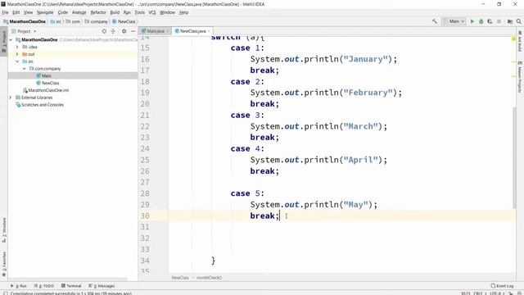Open the VCS menu
524x295 pixels.
pyautogui.click(x=152, y=12)
